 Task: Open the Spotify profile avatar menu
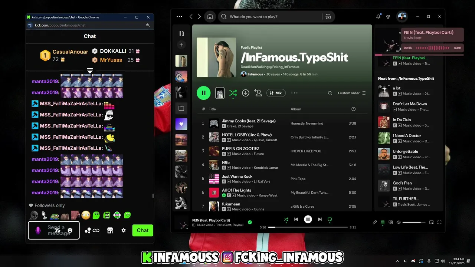(x=402, y=17)
